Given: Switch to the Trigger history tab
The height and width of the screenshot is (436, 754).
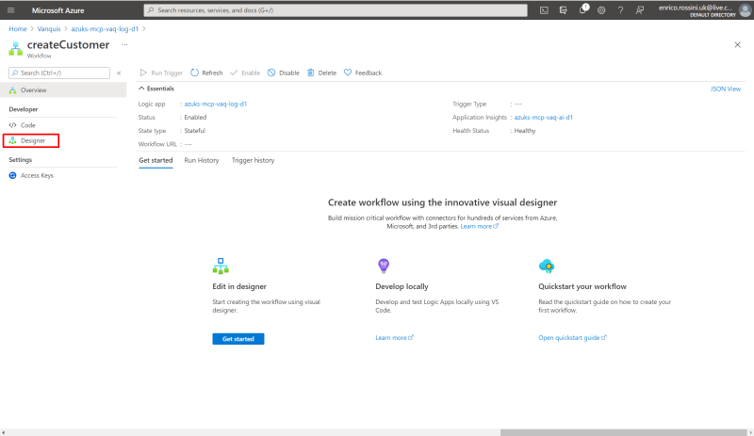Looking at the screenshot, I should tap(253, 160).
